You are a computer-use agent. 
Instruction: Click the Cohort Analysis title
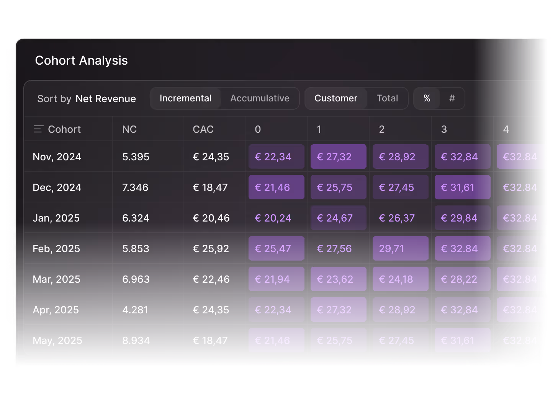click(82, 60)
